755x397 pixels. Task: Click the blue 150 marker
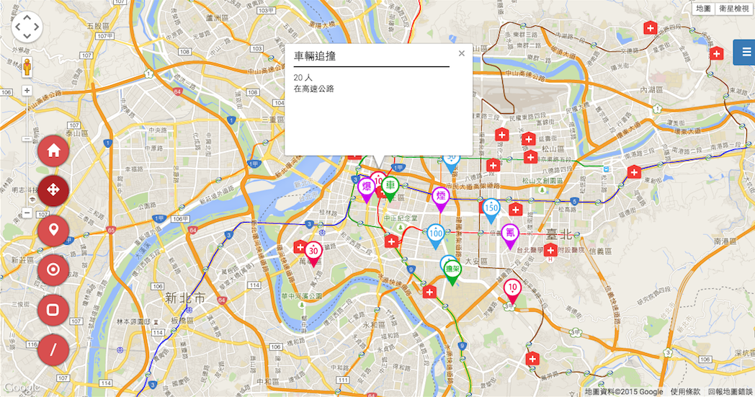click(491, 210)
